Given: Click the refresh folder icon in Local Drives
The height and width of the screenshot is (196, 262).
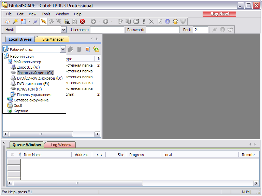Looking at the screenshot, I should tap(96, 49).
